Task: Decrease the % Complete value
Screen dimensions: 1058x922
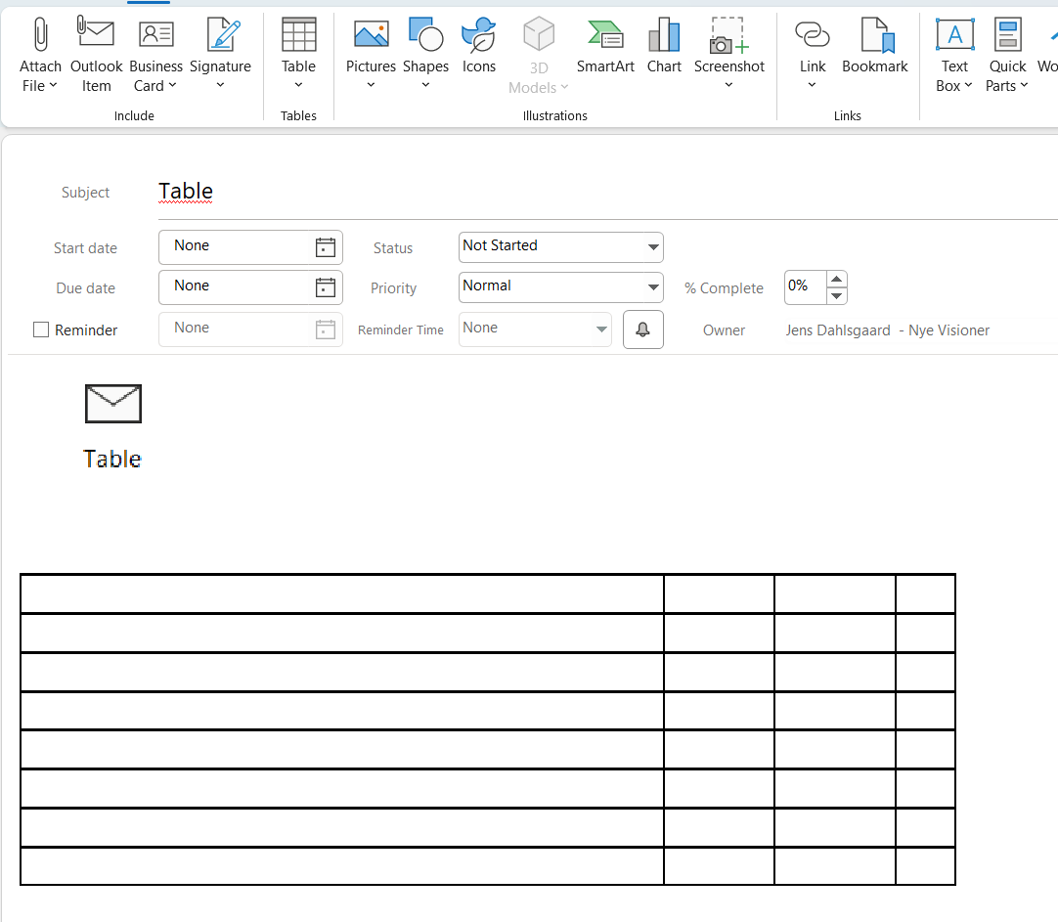Action: coord(836,296)
